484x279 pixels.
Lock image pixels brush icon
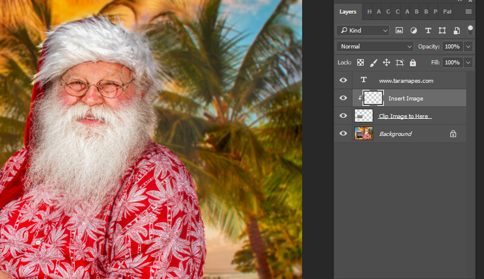(x=373, y=63)
